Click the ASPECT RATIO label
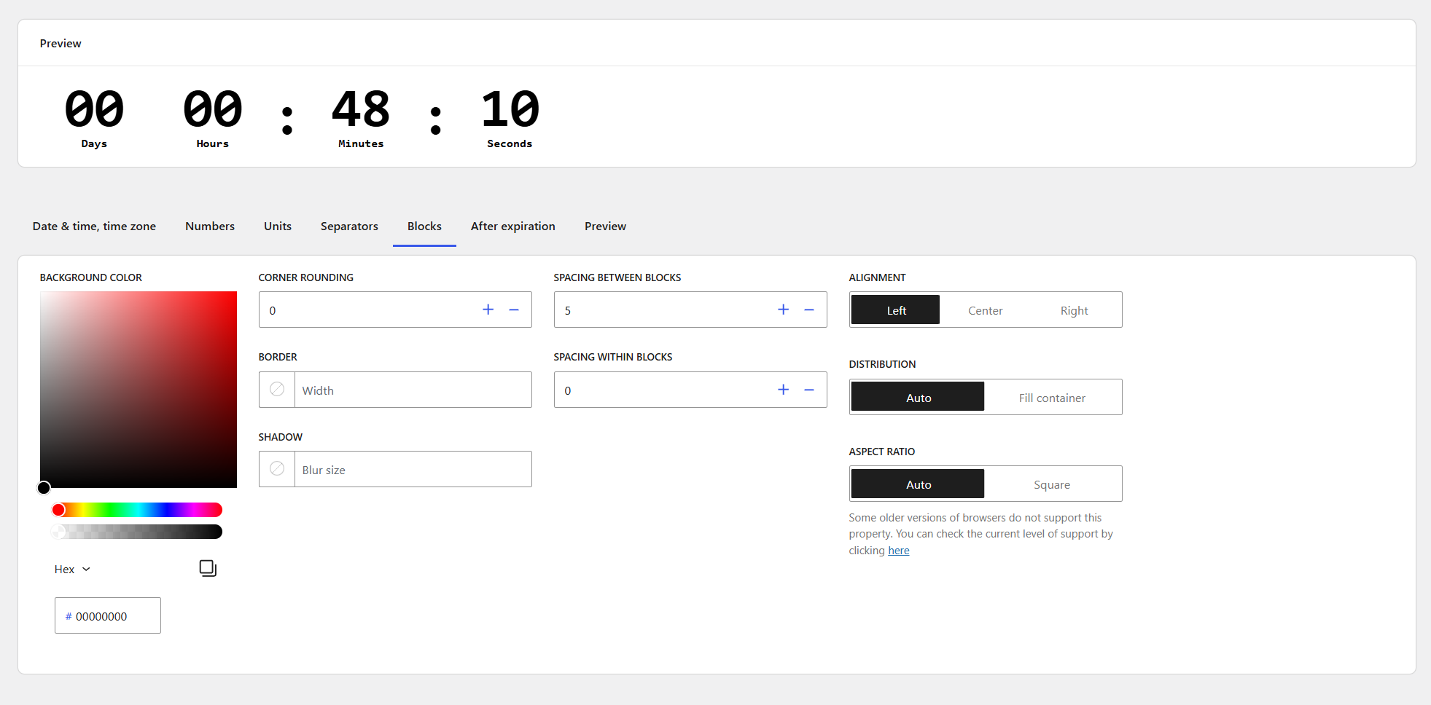Image resolution: width=1431 pixels, height=705 pixels. 881,452
